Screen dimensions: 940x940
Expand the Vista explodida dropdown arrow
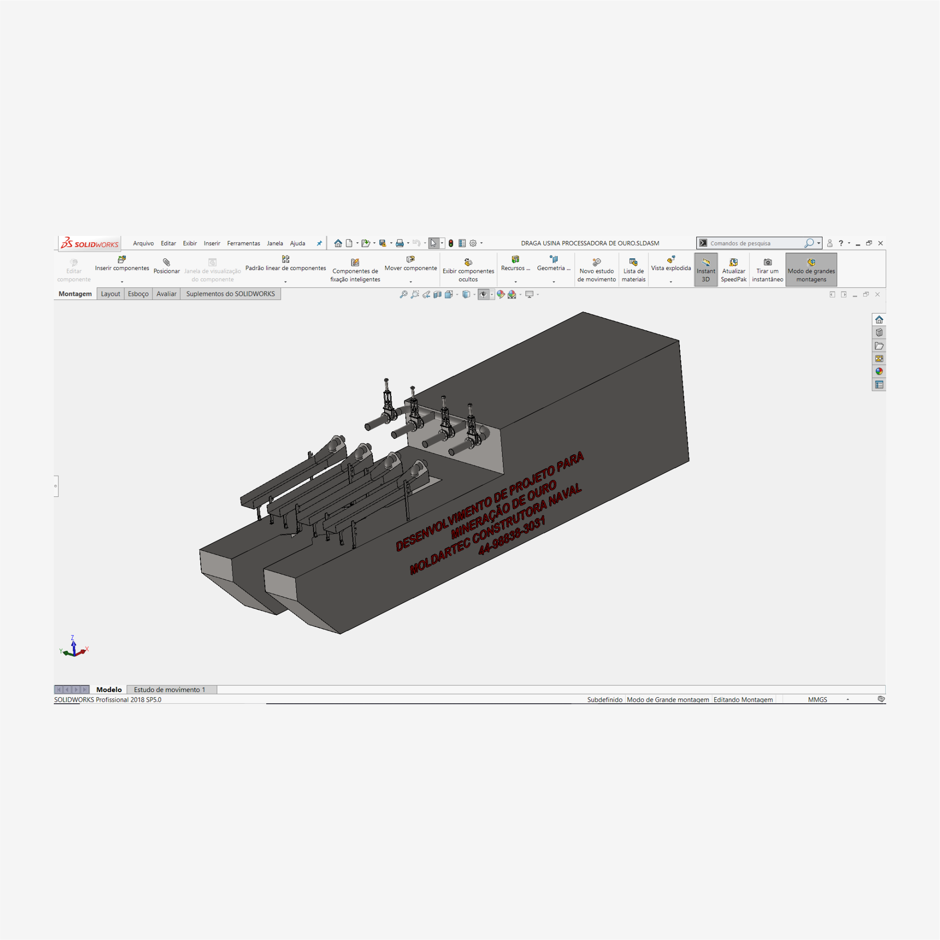pyautogui.click(x=671, y=282)
